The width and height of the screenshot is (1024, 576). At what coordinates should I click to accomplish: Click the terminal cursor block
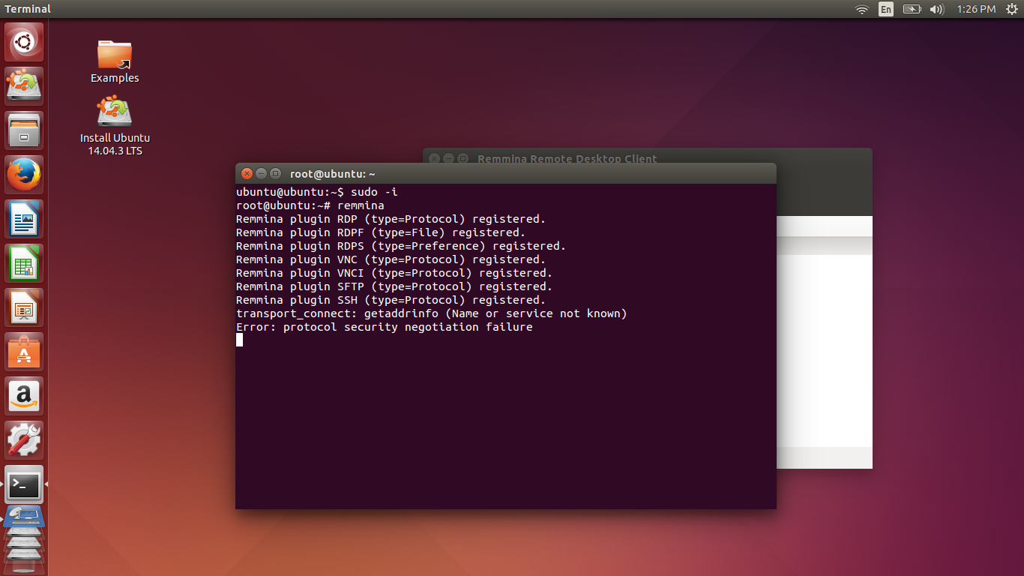click(x=240, y=340)
